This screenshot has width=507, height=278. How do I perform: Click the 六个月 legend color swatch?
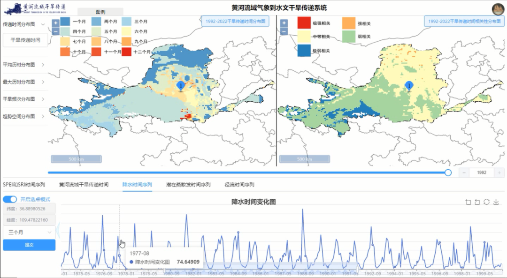tap(127, 31)
